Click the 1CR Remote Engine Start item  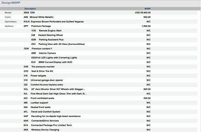46,31
